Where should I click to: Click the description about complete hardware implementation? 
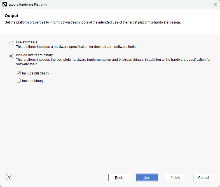click(x=113, y=60)
